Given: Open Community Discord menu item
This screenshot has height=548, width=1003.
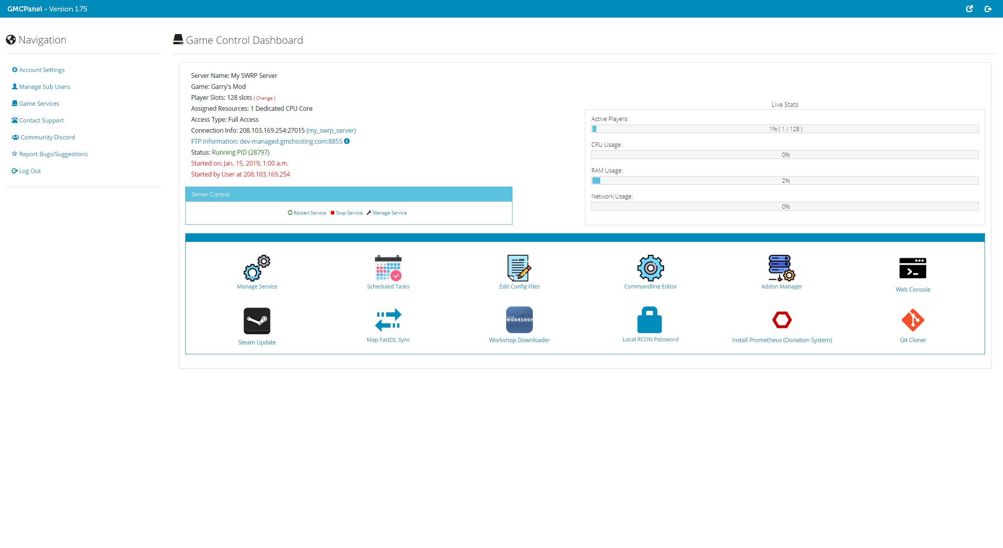Looking at the screenshot, I should pos(47,137).
